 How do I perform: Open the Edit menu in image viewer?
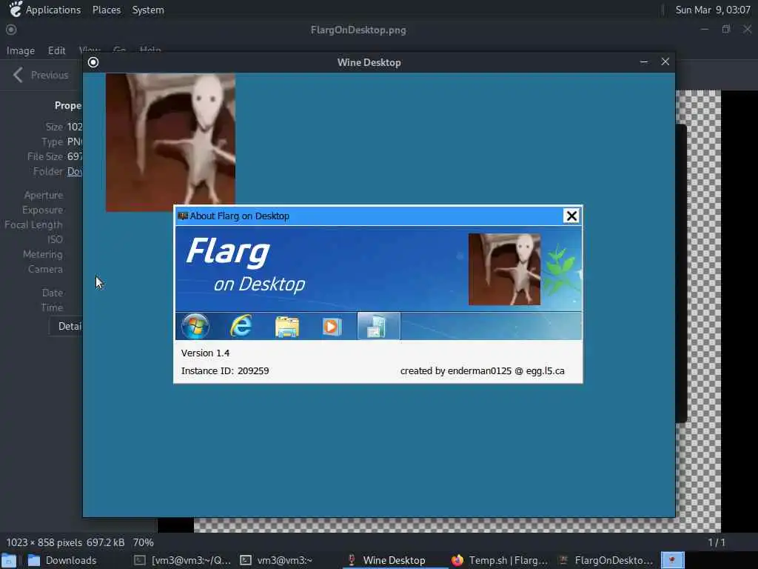(56, 50)
